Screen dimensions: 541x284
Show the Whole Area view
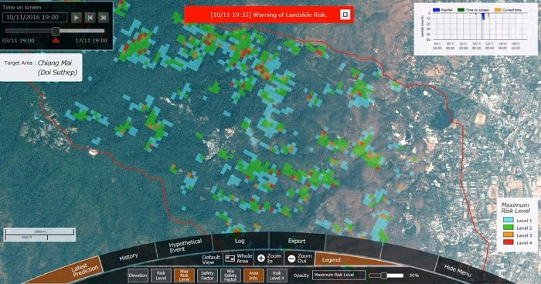pos(239,259)
